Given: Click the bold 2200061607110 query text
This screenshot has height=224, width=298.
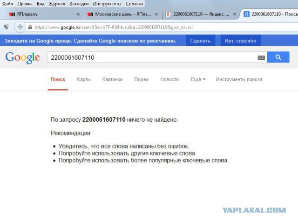Looking at the screenshot, I should point(104,119).
